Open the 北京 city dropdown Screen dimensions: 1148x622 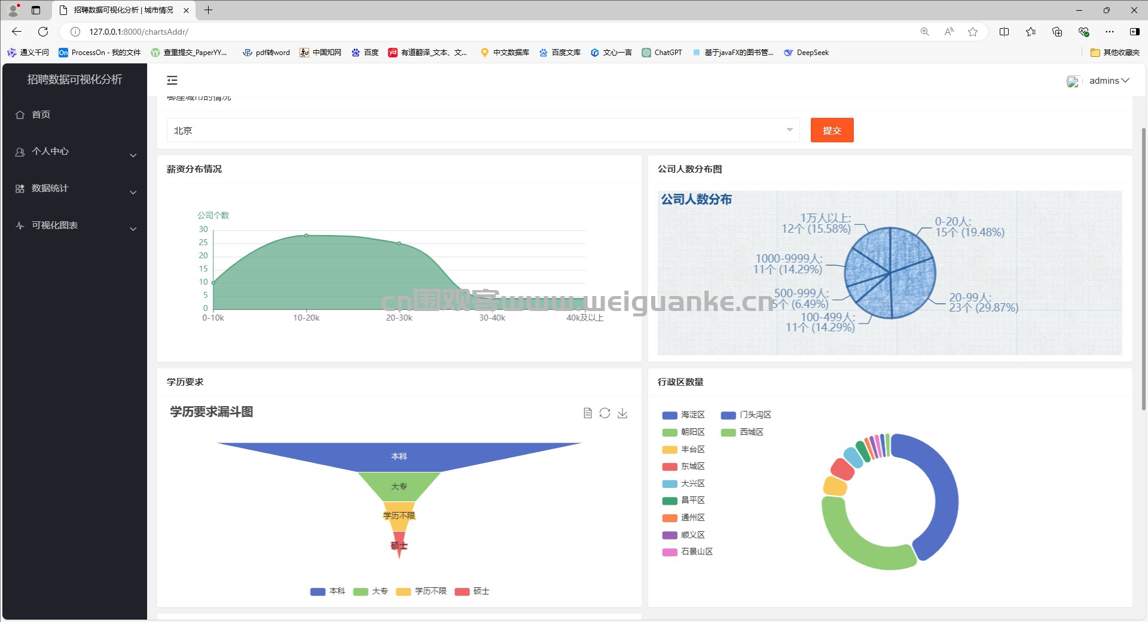click(483, 130)
